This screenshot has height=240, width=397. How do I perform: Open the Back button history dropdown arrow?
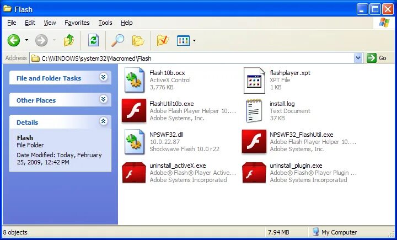point(26,40)
